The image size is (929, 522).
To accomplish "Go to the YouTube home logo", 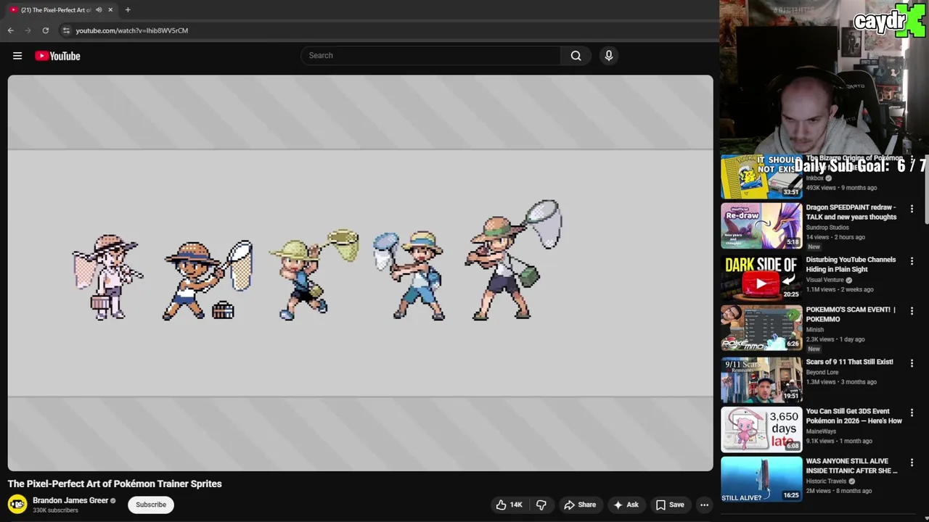I will tap(57, 56).
